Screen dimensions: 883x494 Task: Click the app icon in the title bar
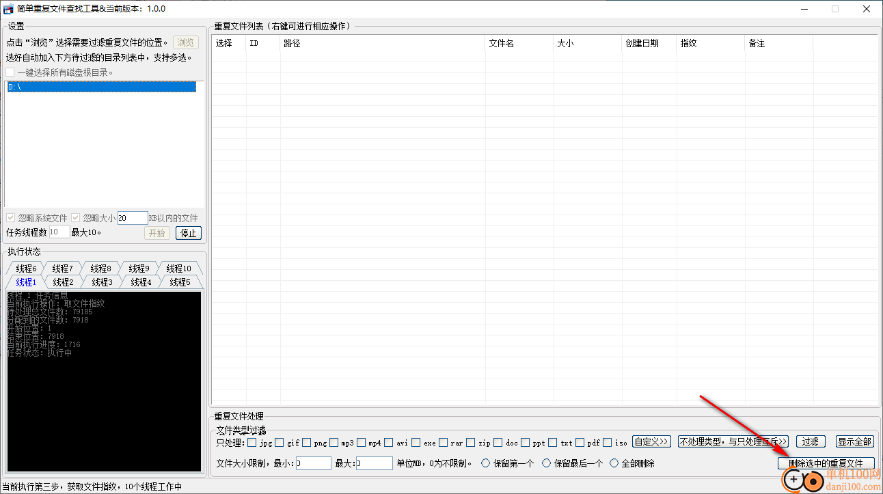[8, 9]
